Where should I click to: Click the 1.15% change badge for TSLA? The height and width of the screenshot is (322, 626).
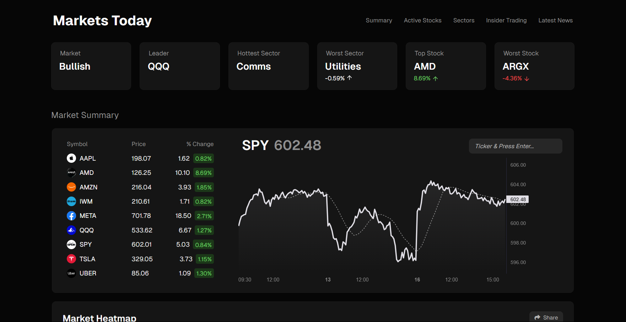[x=205, y=259]
